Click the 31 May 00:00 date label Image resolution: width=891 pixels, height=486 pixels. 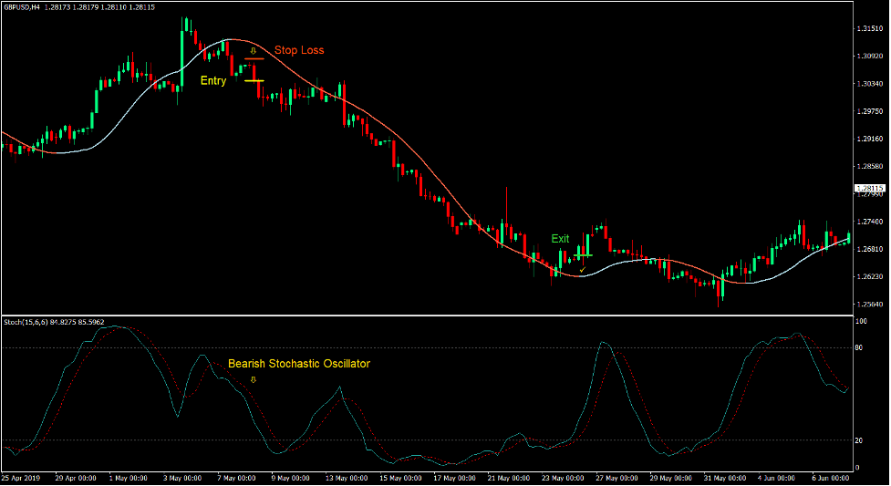coord(724,478)
